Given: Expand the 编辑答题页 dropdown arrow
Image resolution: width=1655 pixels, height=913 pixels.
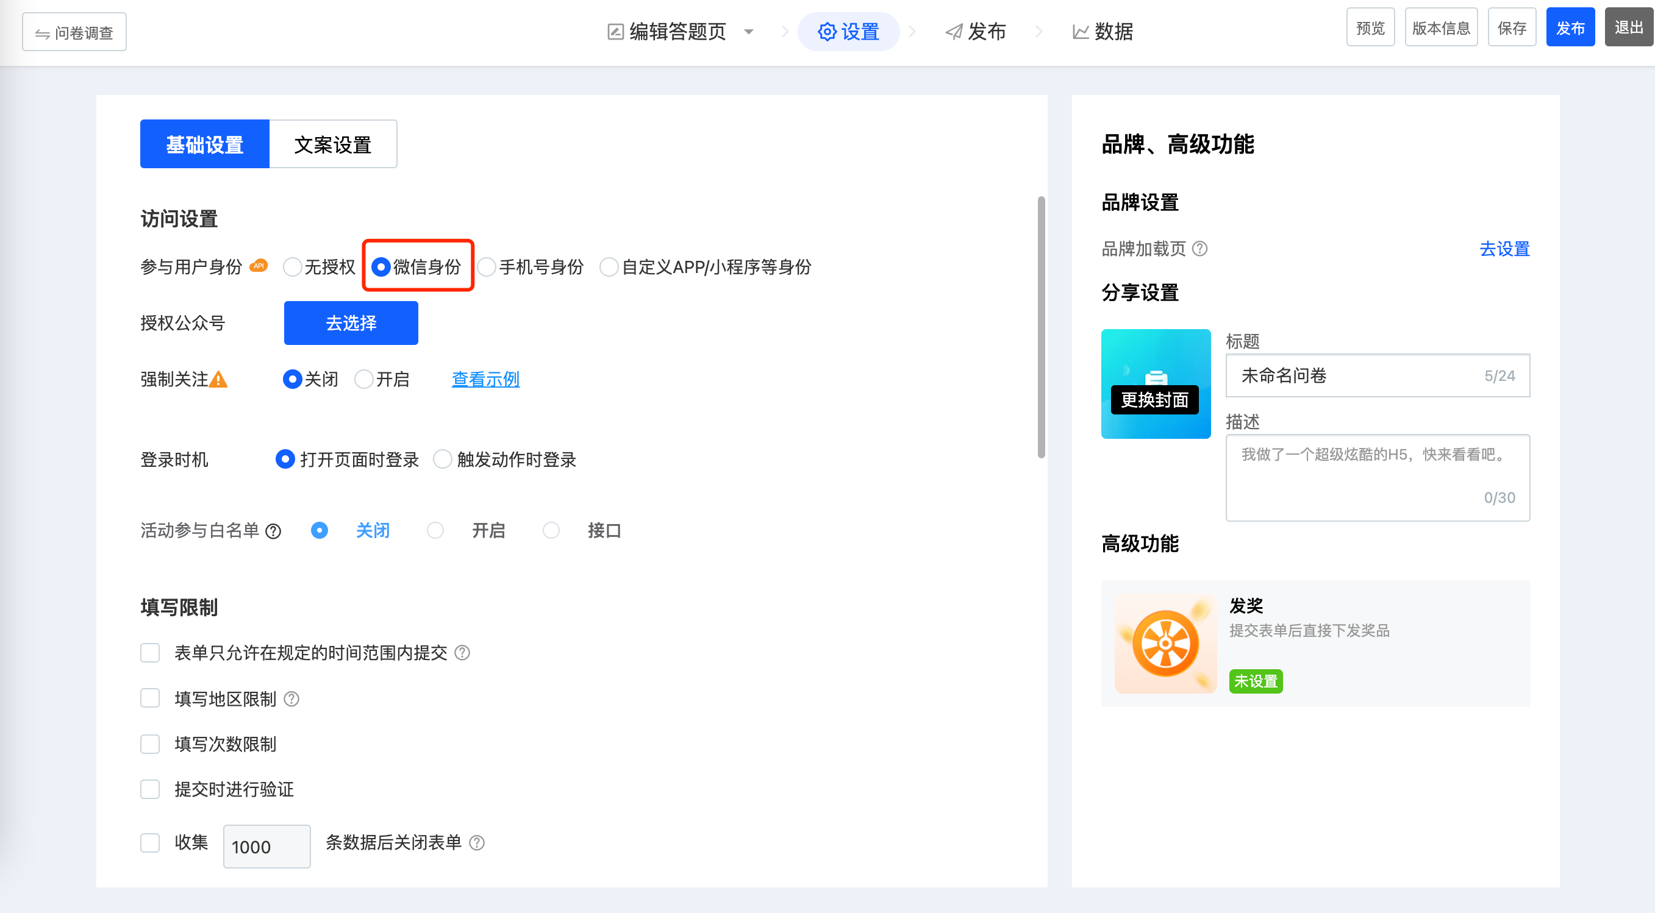Looking at the screenshot, I should pos(748,32).
